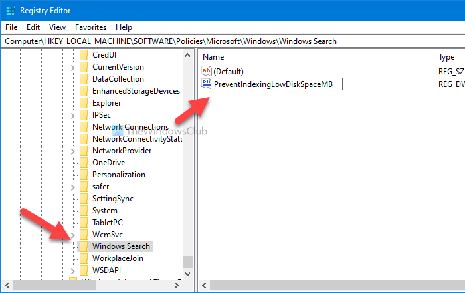Select the NetworkConnectivityStatus folder icon

point(84,139)
